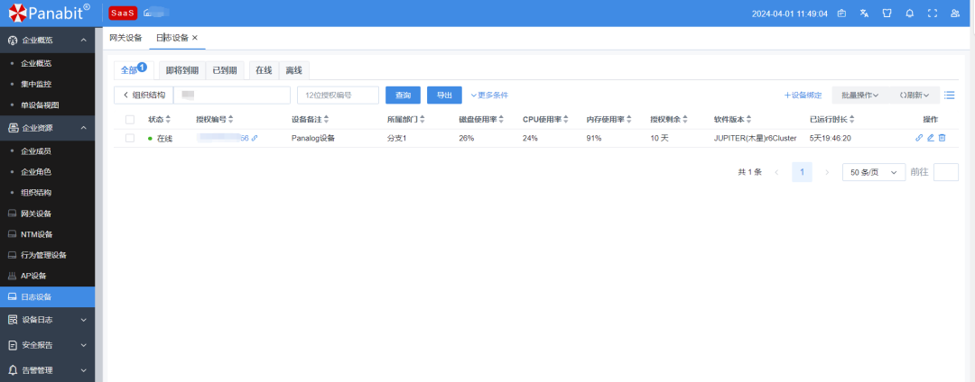Open the 50 条/页 page size dropdown
975x382 pixels.
(874, 172)
